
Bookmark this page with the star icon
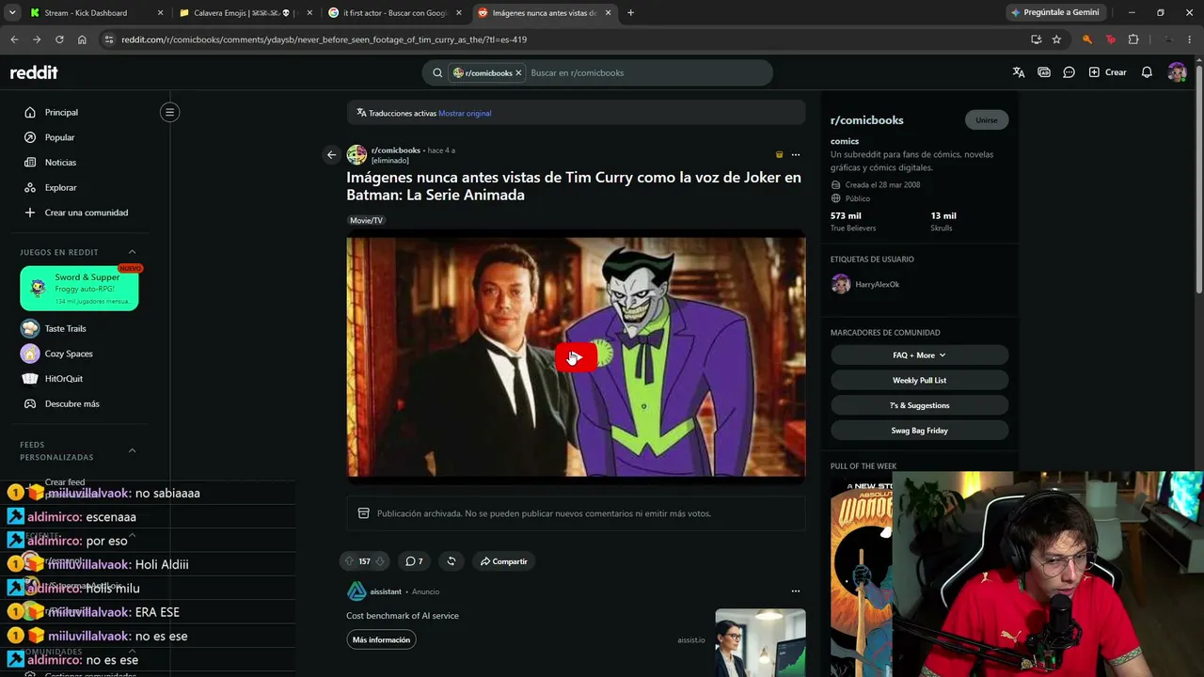click(1056, 39)
